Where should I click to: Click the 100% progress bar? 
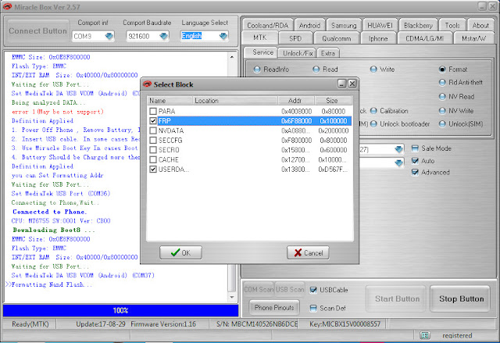121,310
